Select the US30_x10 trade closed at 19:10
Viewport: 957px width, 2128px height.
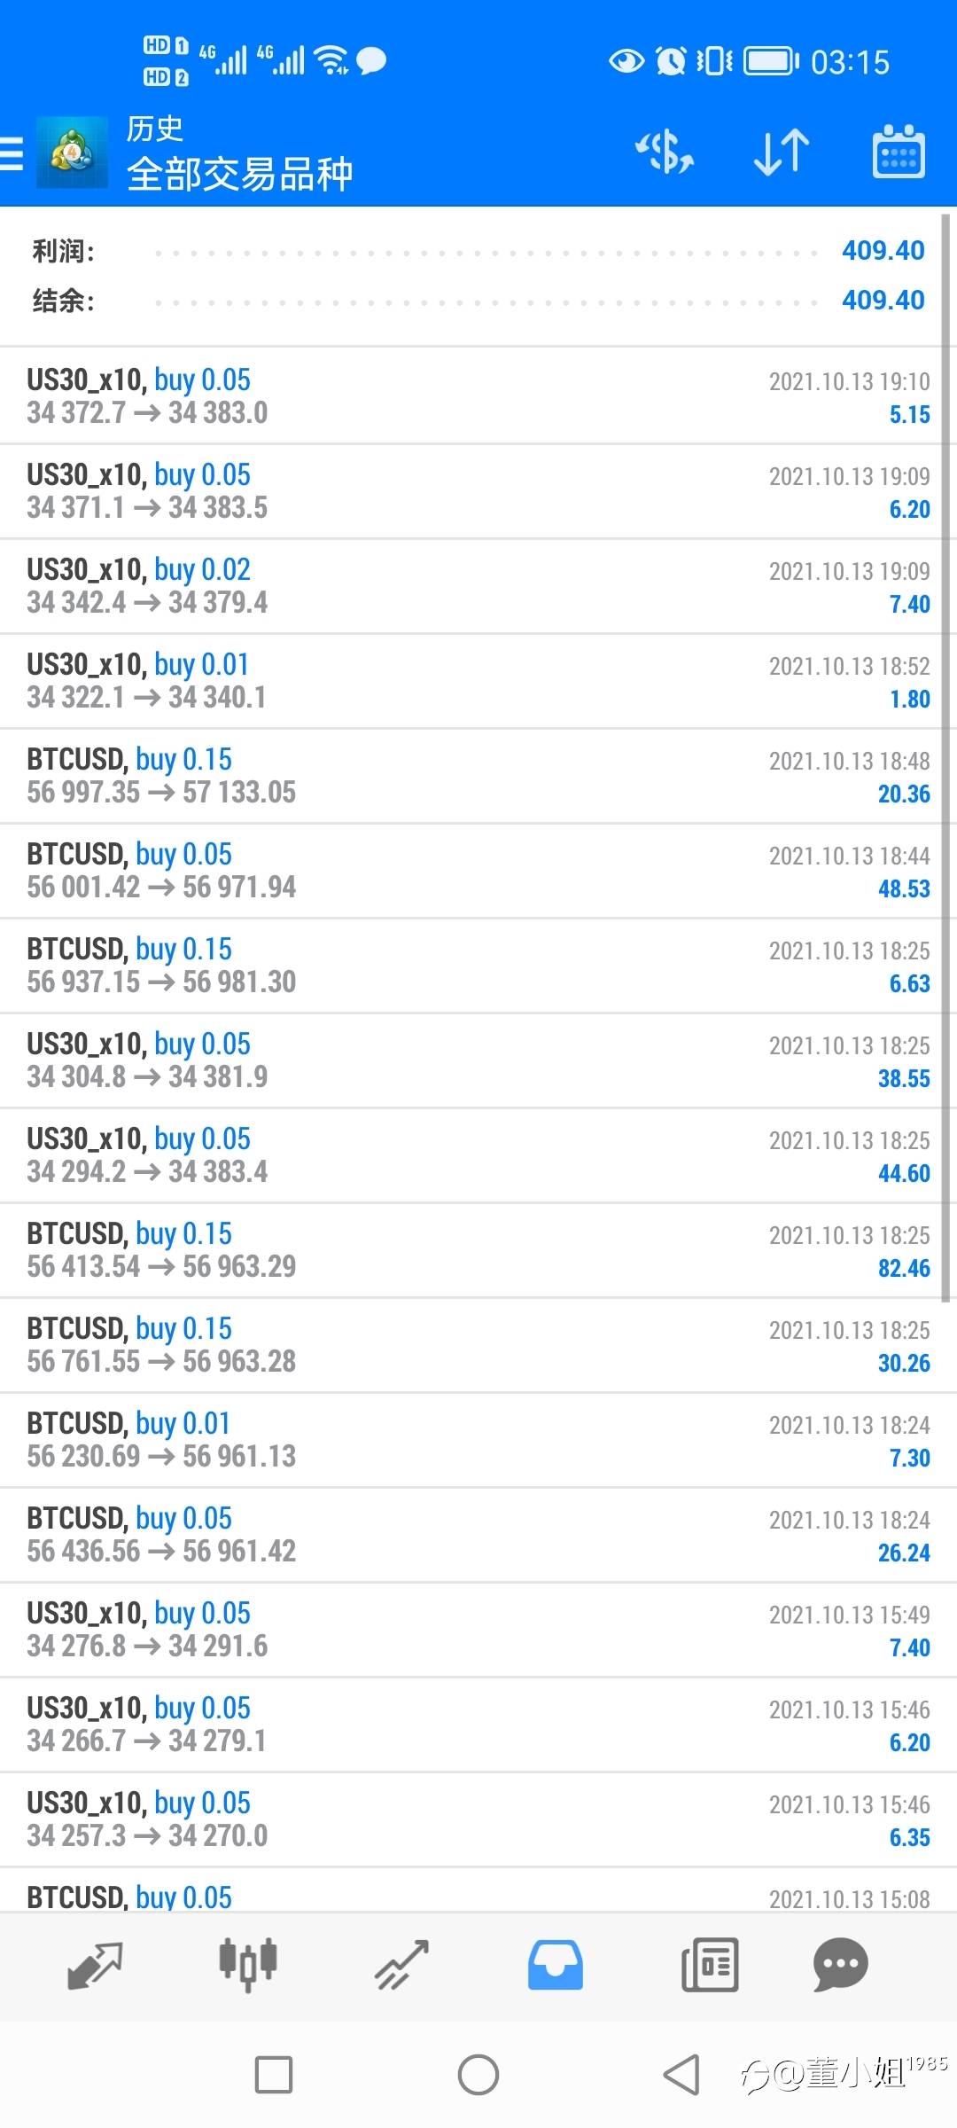[x=478, y=396]
